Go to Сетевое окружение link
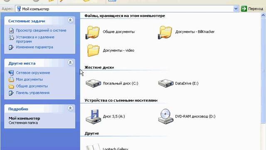 point(33,73)
